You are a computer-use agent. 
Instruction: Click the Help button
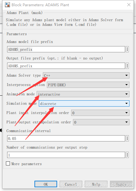[96, 184]
